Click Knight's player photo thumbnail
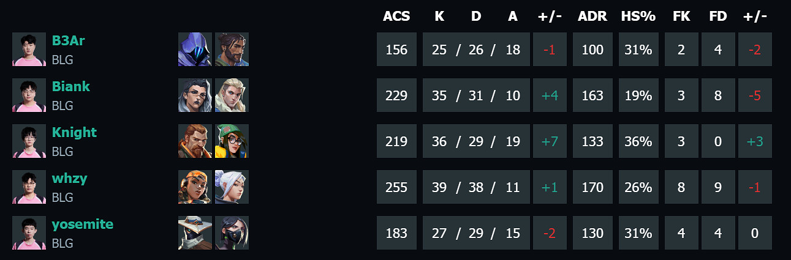Viewport: 791px width, 260px height. (29, 141)
